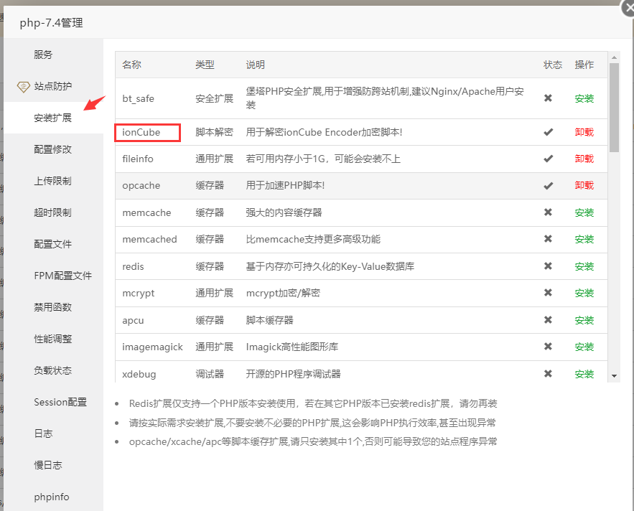Open the 服务 section in sidebar
The image size is (634, 511).
coord(43,55)
